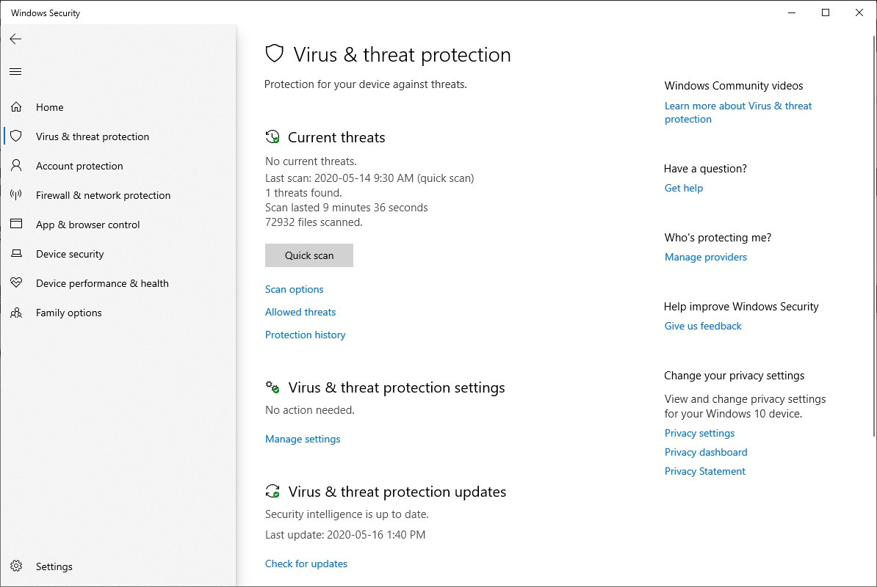Image resolution: width=877 pixels, height=587 pixels.
Task: Click the 'Current threats' heading
Action: click(x=336, y=137)
